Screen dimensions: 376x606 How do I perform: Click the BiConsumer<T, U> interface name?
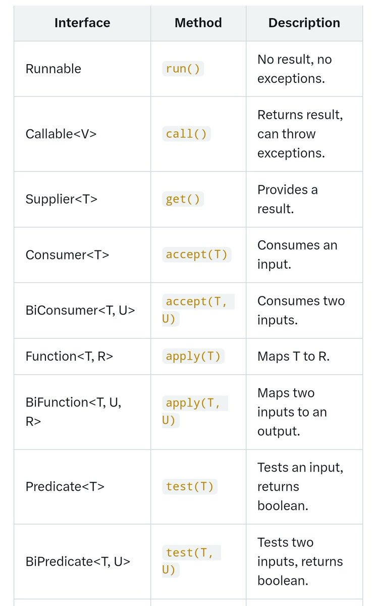pos(80,310)
